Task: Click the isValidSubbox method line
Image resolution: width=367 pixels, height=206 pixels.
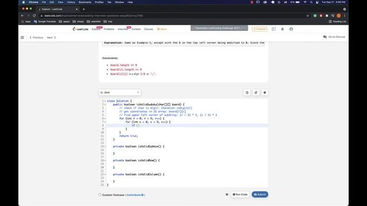Action: tap(139, 146)
